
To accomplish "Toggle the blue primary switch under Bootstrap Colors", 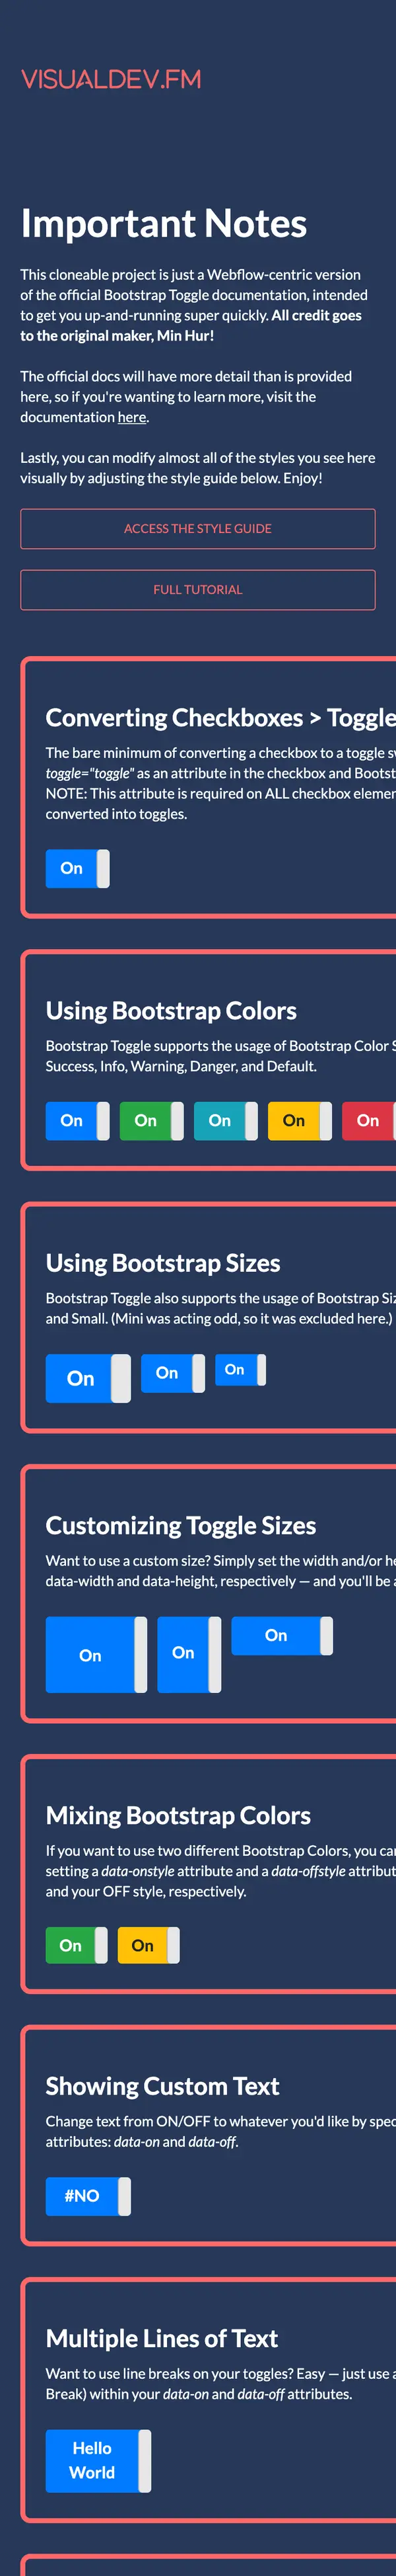I will [x=78, y=1120].
